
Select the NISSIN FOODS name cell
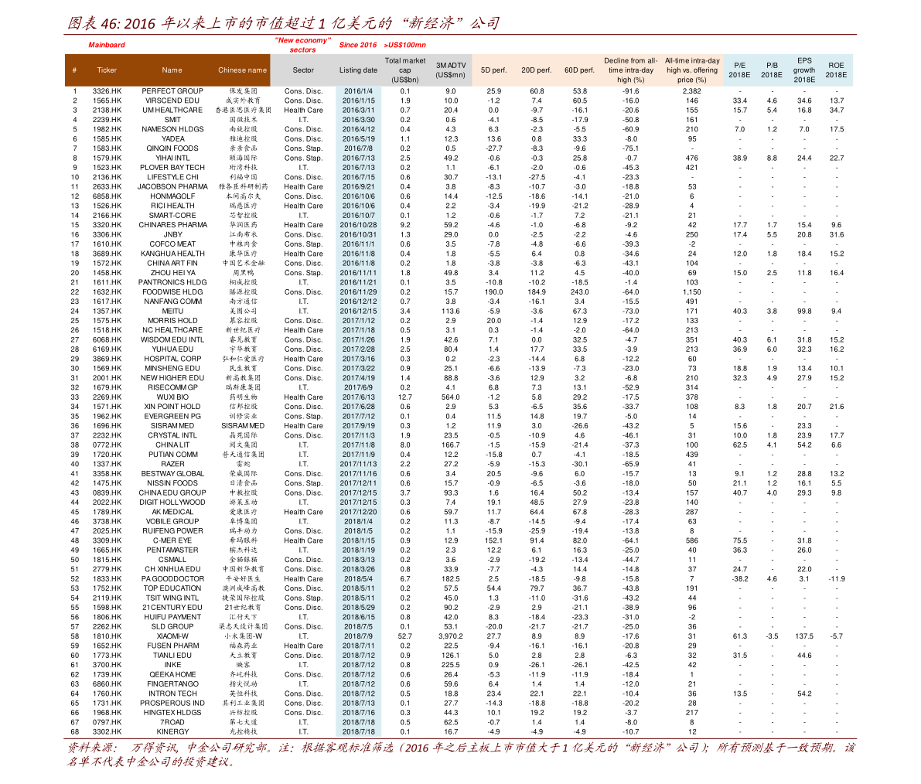[172, 483]
